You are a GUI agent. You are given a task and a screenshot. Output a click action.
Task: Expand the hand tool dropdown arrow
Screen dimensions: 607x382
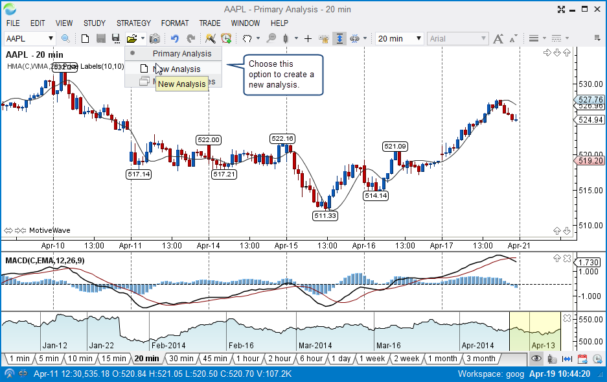click(258, 38)
